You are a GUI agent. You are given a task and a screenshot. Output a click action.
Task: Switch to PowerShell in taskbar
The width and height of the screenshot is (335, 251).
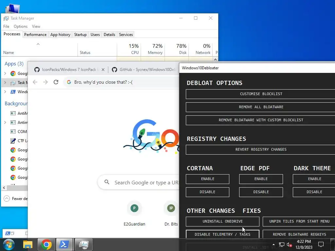click(x=64, y=244)
